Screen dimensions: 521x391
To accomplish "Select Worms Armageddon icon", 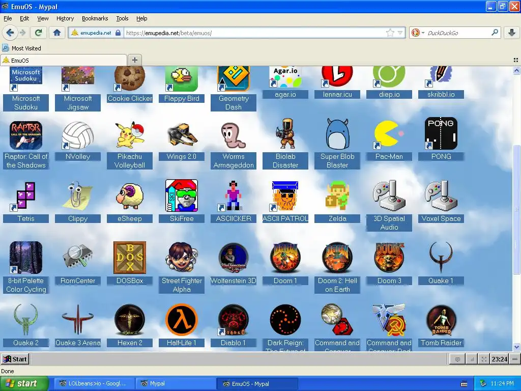I will tap(233, 135).
